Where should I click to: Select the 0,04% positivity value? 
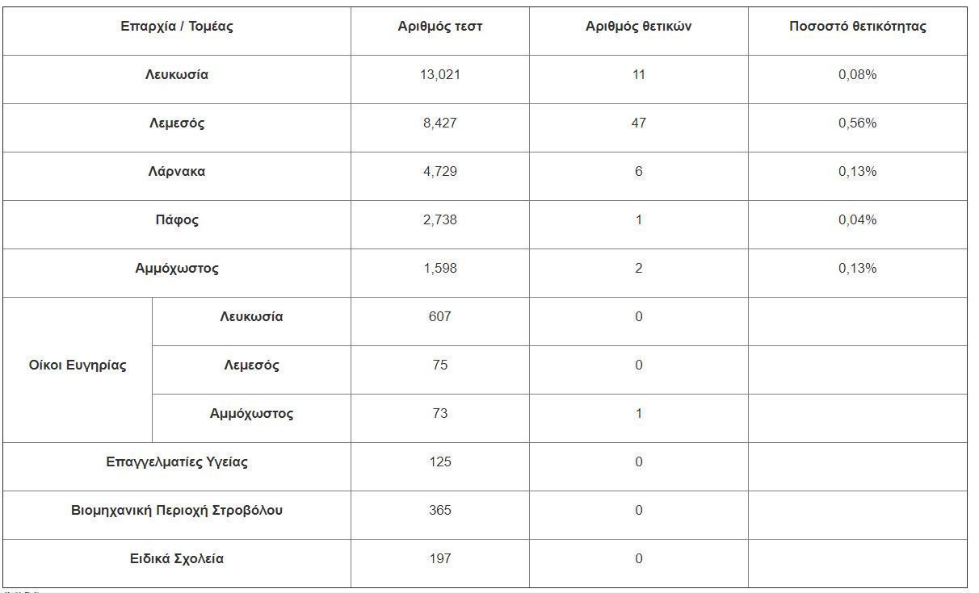[x=858, y=220]
